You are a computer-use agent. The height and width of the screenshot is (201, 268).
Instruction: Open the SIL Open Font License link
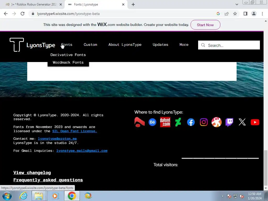point(75,131)
